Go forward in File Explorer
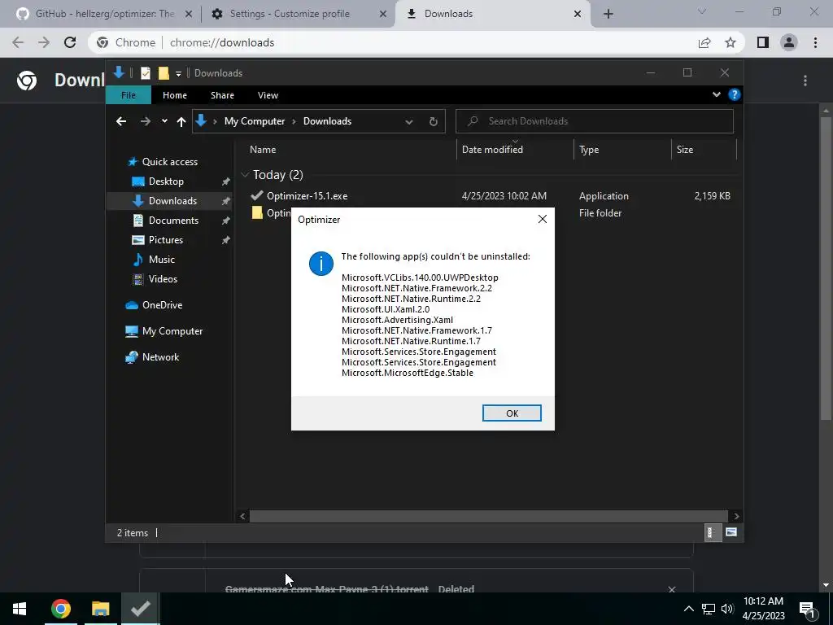833x625 pixels. [145, 121]
